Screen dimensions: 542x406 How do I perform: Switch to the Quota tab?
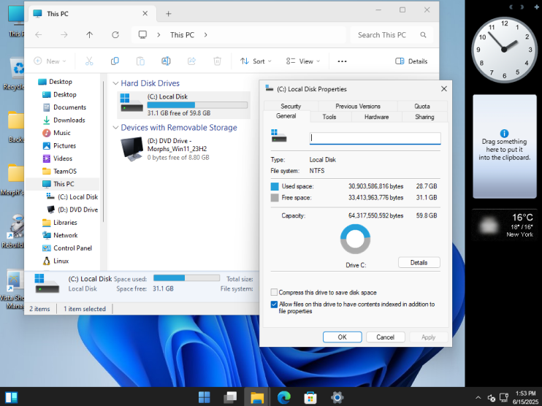pyautogui.click(x=422, y=106)
